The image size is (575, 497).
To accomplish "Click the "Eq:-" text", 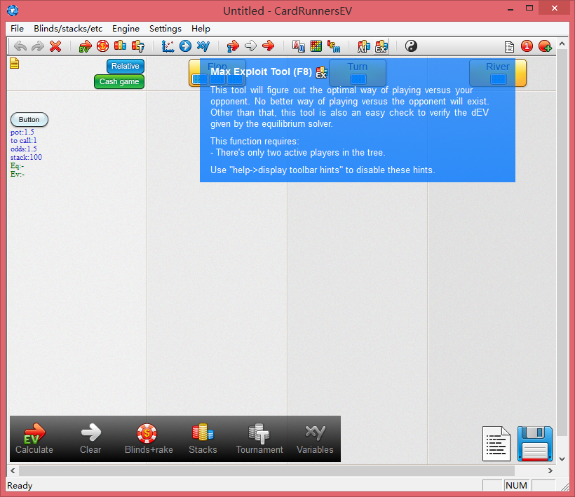I will pos(18,165).
